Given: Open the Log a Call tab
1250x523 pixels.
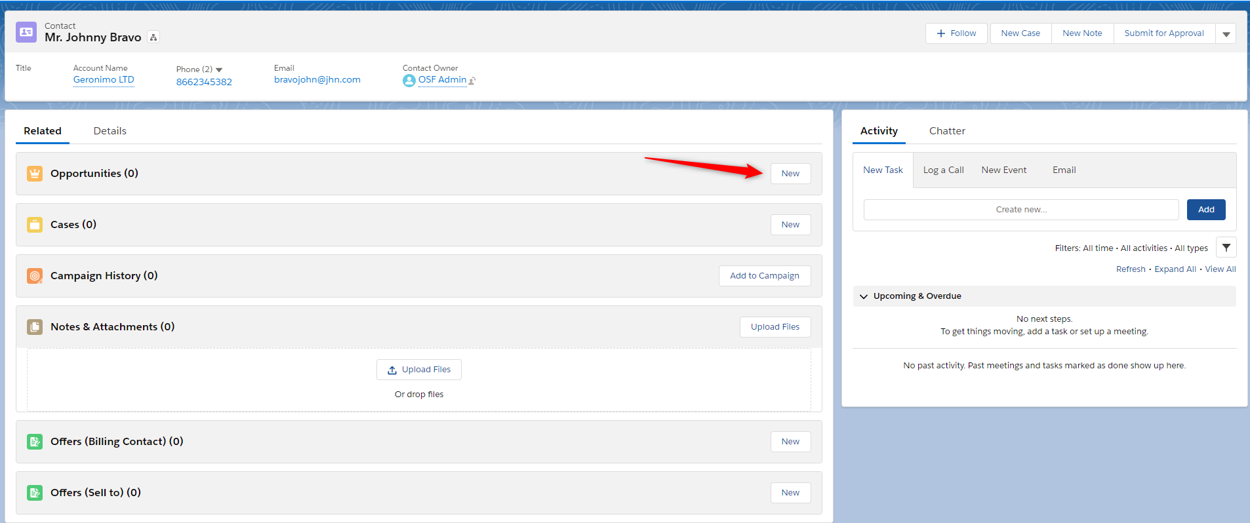Looking at the screenshot, I should click(x=943, y=170).
